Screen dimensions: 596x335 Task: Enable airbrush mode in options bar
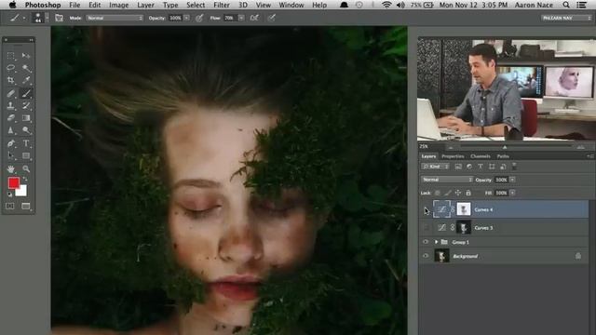tap(254, 18)
